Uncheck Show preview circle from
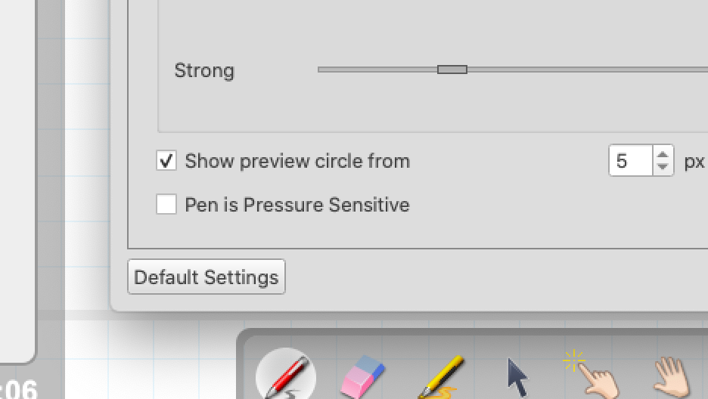Image resolution: width=708 pixels, height=399 pixels. click(166, 160)
